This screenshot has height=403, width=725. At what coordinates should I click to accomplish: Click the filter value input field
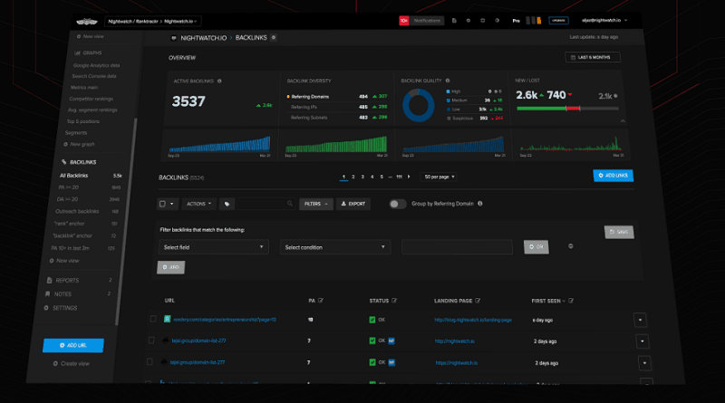click(459, 246)
